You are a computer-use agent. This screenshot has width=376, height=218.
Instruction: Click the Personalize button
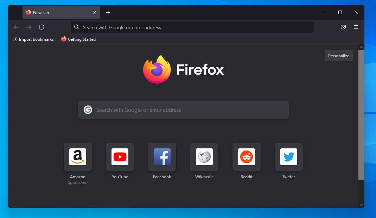click(x=339, y=56)
